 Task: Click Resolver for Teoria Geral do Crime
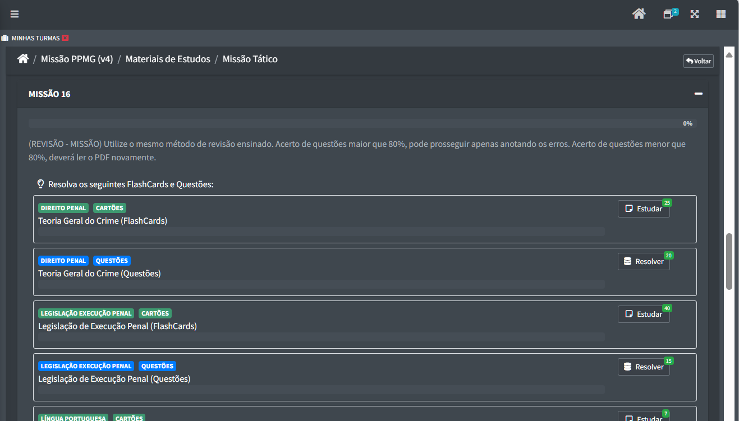click(644, 261)
